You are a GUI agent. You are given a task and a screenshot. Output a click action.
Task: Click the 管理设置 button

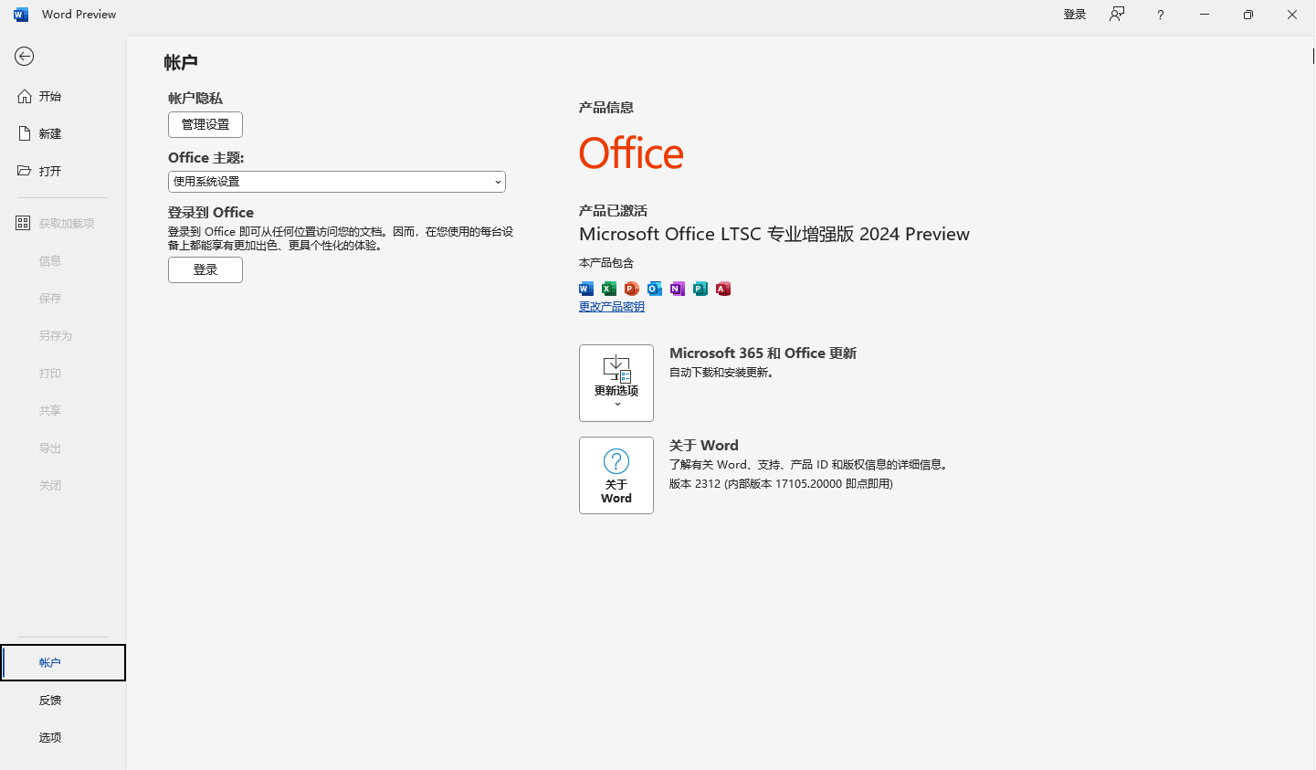click(205, 124)
